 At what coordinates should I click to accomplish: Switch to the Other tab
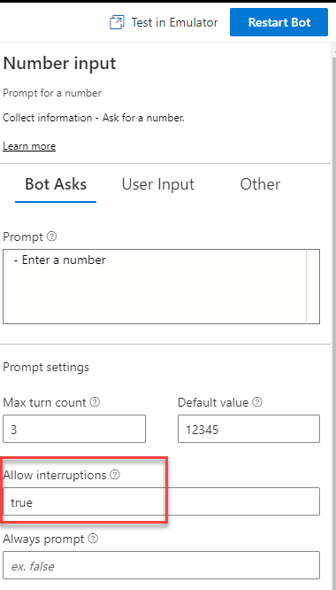[260, 184]
